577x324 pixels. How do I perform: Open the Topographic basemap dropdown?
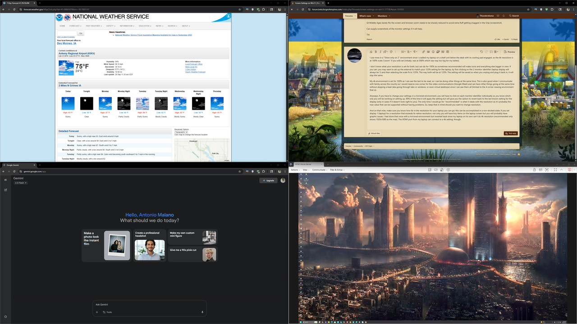tap(181, 132)
